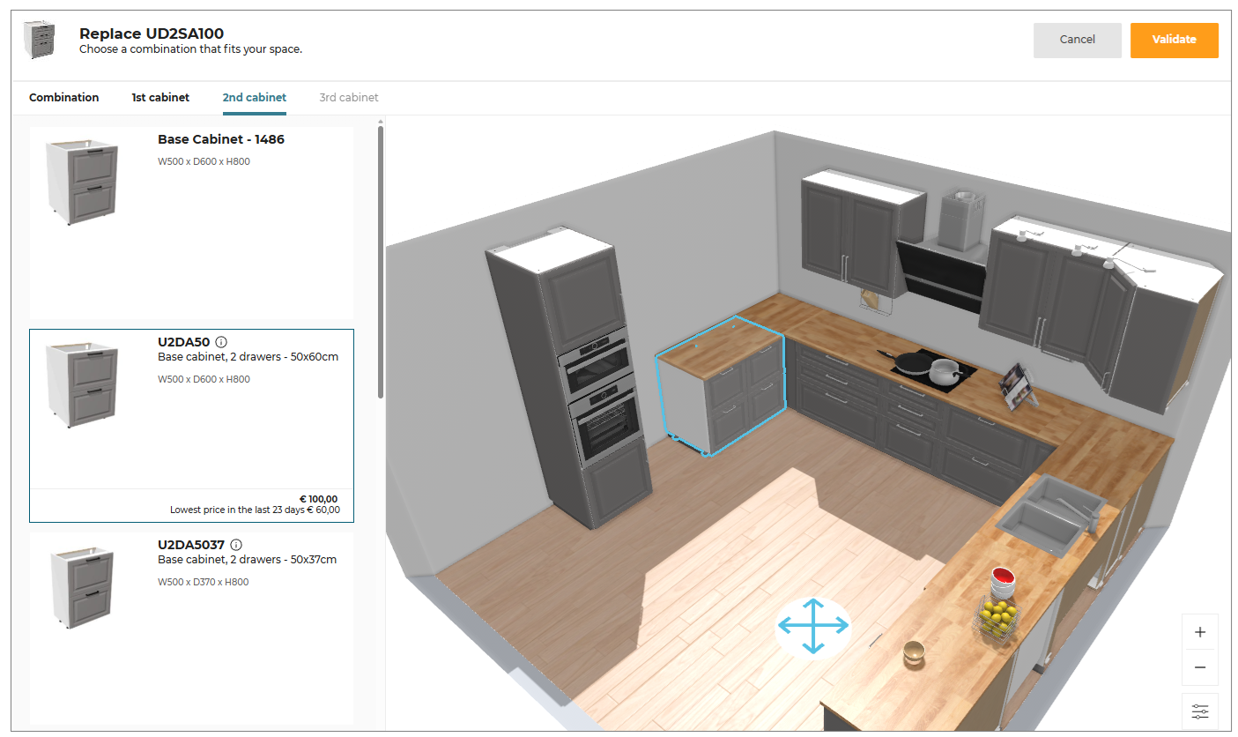
Task: Select the Base Cabinet - 1486 thumbnail
Action: (x=81, y=182)
